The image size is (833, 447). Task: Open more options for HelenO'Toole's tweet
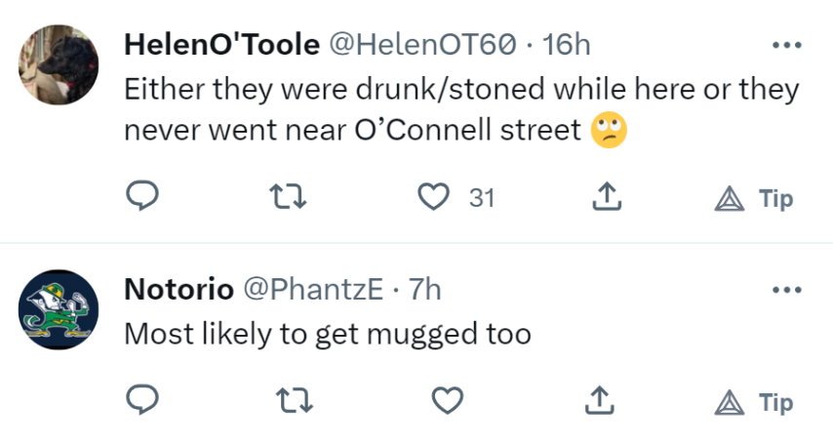click(786, 45)
